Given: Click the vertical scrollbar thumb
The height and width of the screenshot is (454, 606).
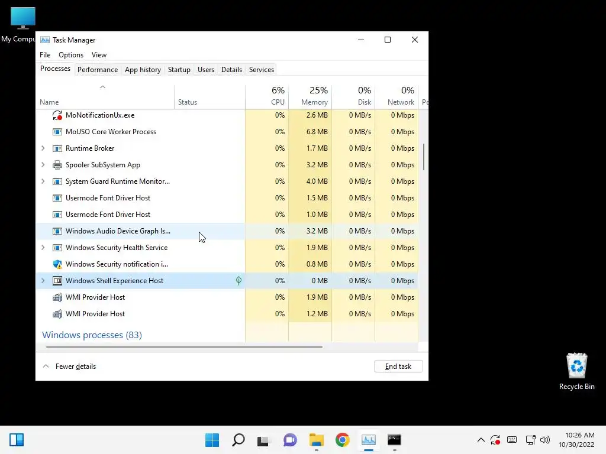Looking at the screenshot, I should click(x=424, y=157).
